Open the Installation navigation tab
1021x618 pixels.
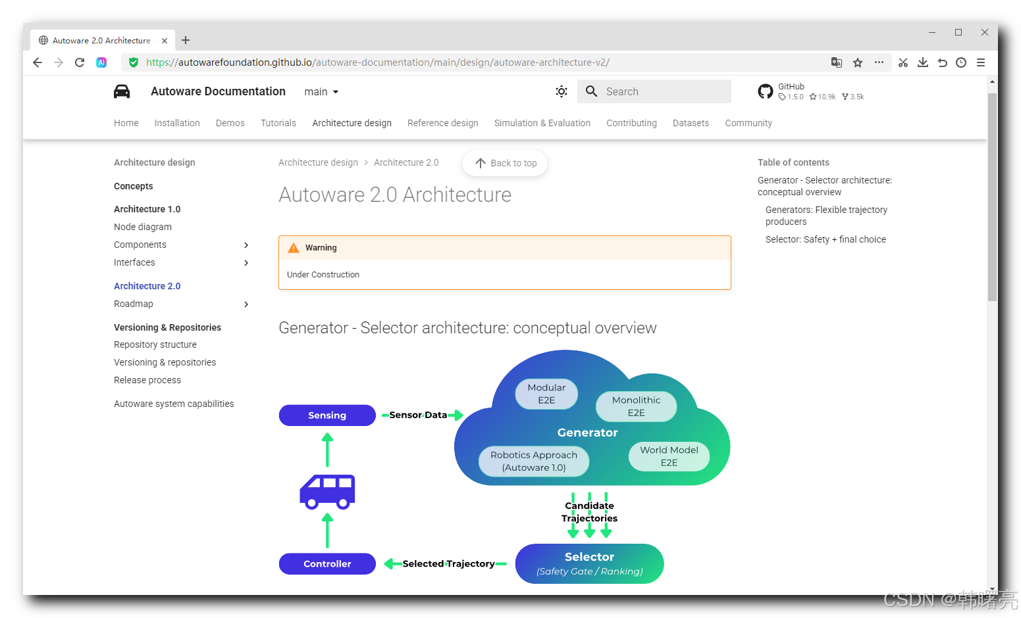pos(177,123)
